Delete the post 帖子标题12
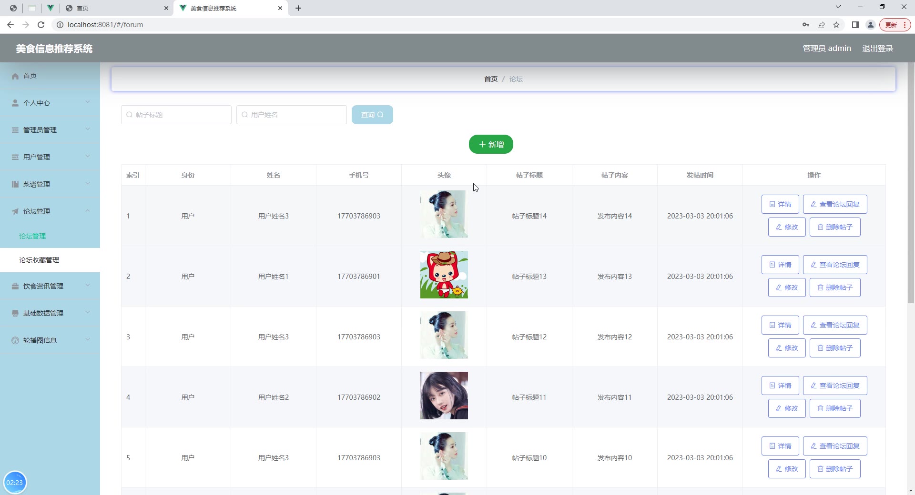The height and width of the screenshot is (495, 915). coord(835,348)
